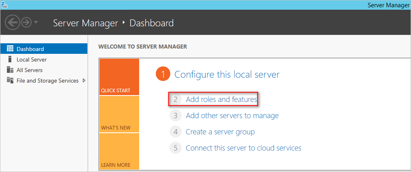Click the step 4 number circle
The image size is (411, 172).
point(176,132)
